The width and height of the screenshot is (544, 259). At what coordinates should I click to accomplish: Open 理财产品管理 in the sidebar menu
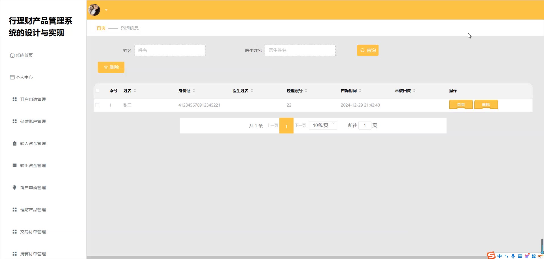point(33,210)
